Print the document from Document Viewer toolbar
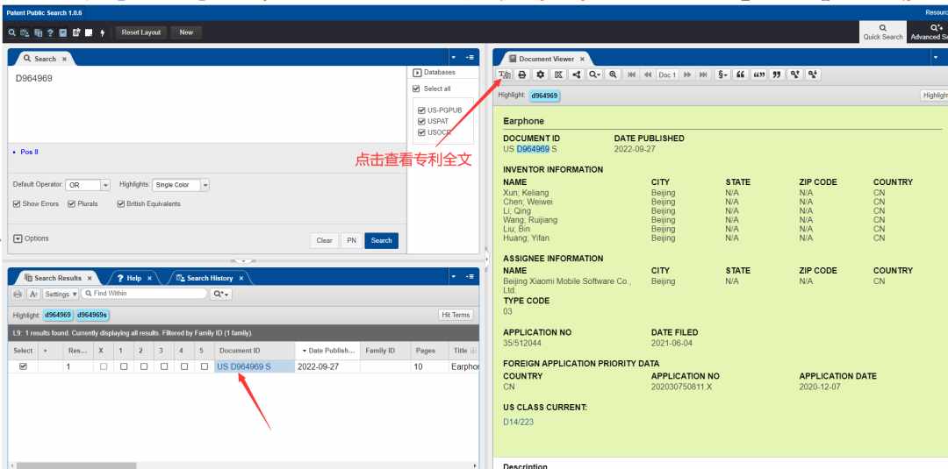Screen dimensions: 948x469 click(521, 75)
